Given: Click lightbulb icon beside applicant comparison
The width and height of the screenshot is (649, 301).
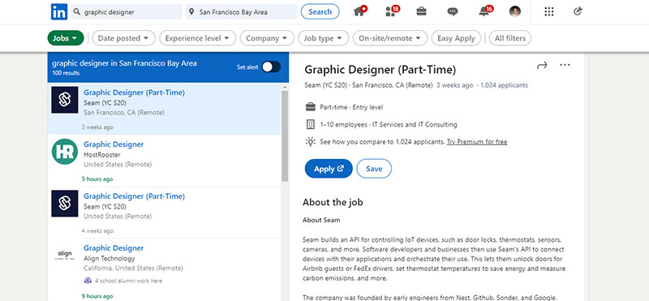Looking at the screenshot, I should [311, 142].
